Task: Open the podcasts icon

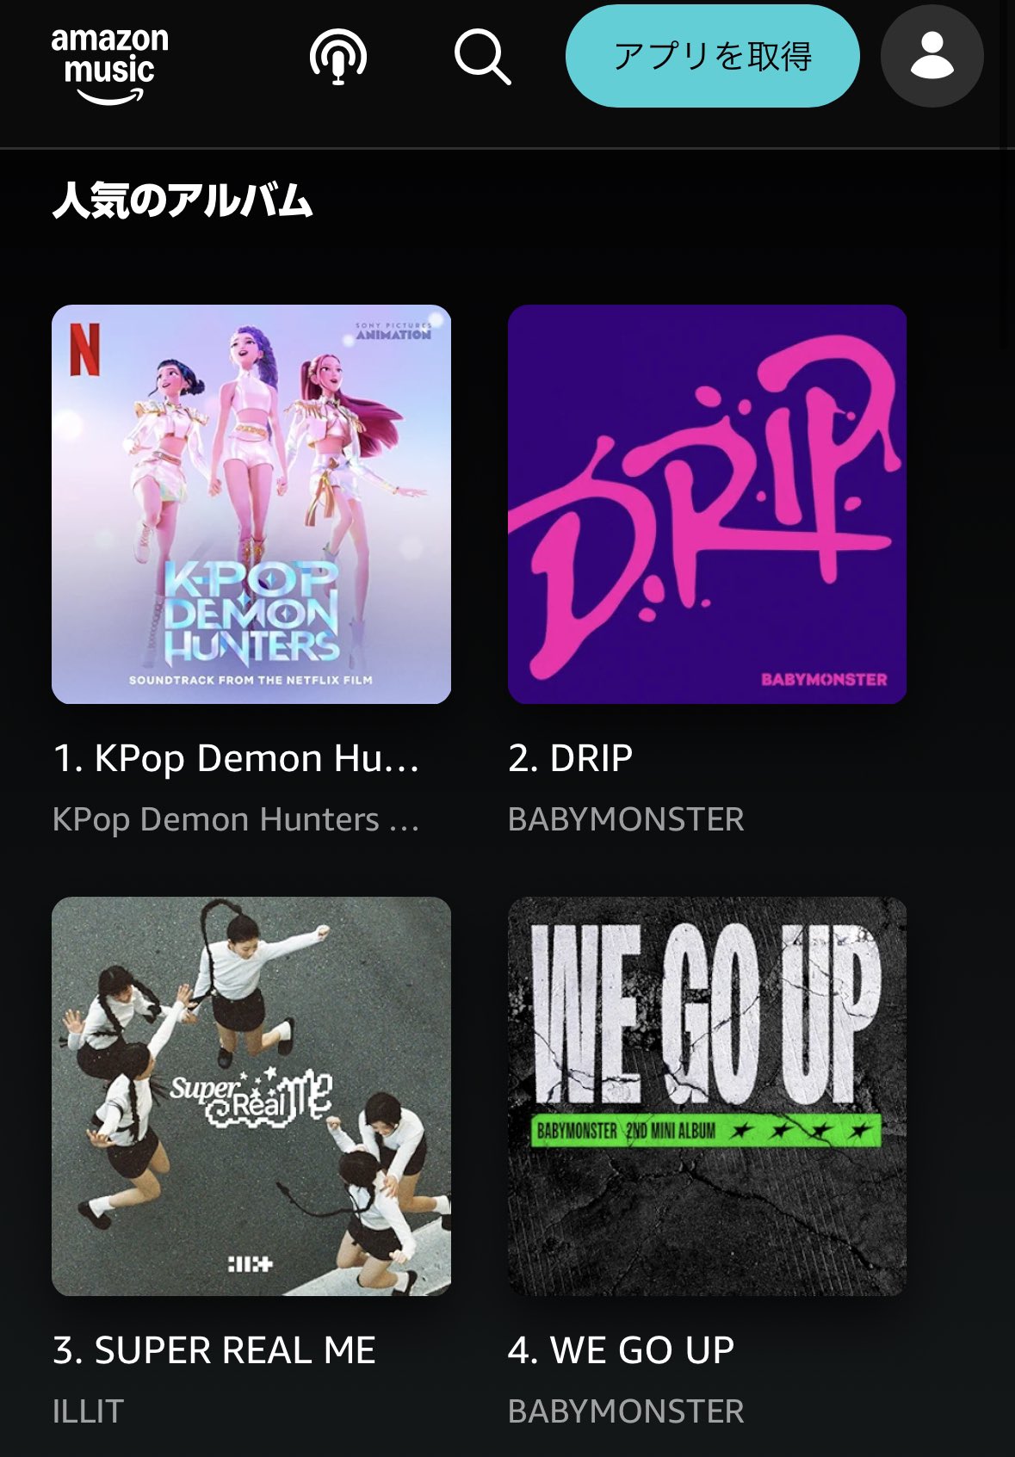Action: point(338,57)
